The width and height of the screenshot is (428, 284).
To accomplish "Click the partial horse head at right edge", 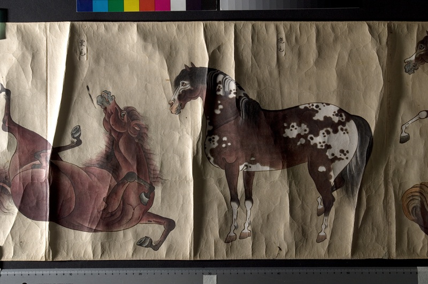I will [x=416, y=53].
